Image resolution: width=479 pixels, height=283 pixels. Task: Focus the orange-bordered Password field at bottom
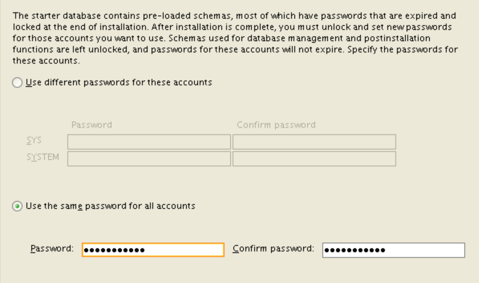(182, 250)
